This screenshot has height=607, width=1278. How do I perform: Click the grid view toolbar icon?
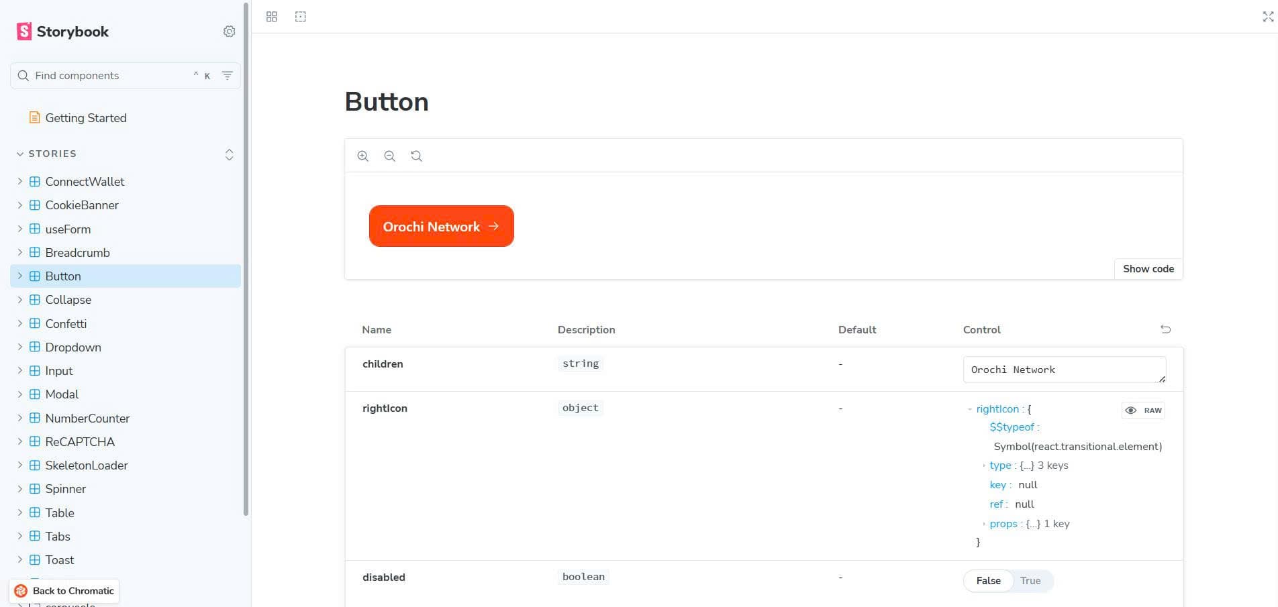(272, 17)
